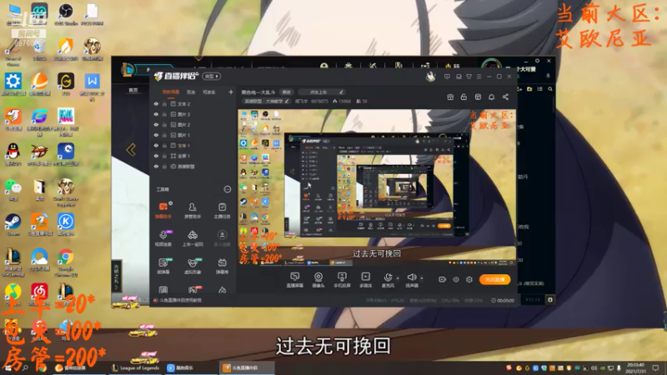Add the 直播屏幕 screen capture source

295,280
